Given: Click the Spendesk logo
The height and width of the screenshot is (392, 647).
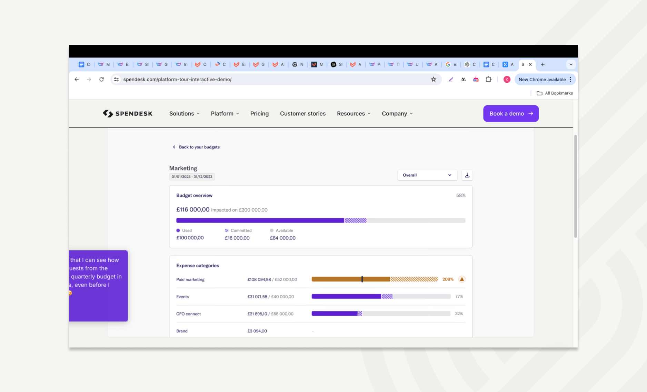Looking at the screenshot, I should tap(127, 114).
